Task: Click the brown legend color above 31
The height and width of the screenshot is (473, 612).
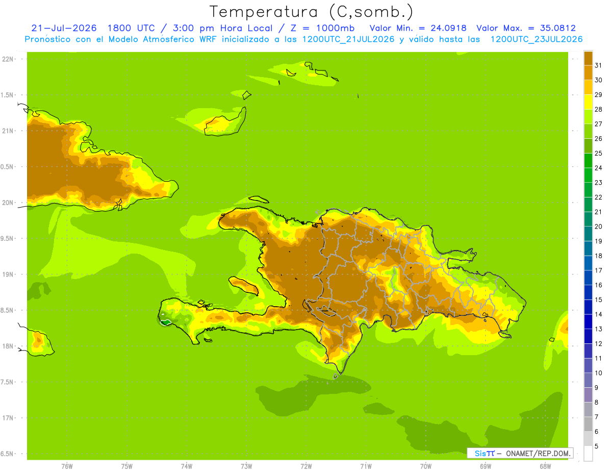Action: (x=588, y=58)
